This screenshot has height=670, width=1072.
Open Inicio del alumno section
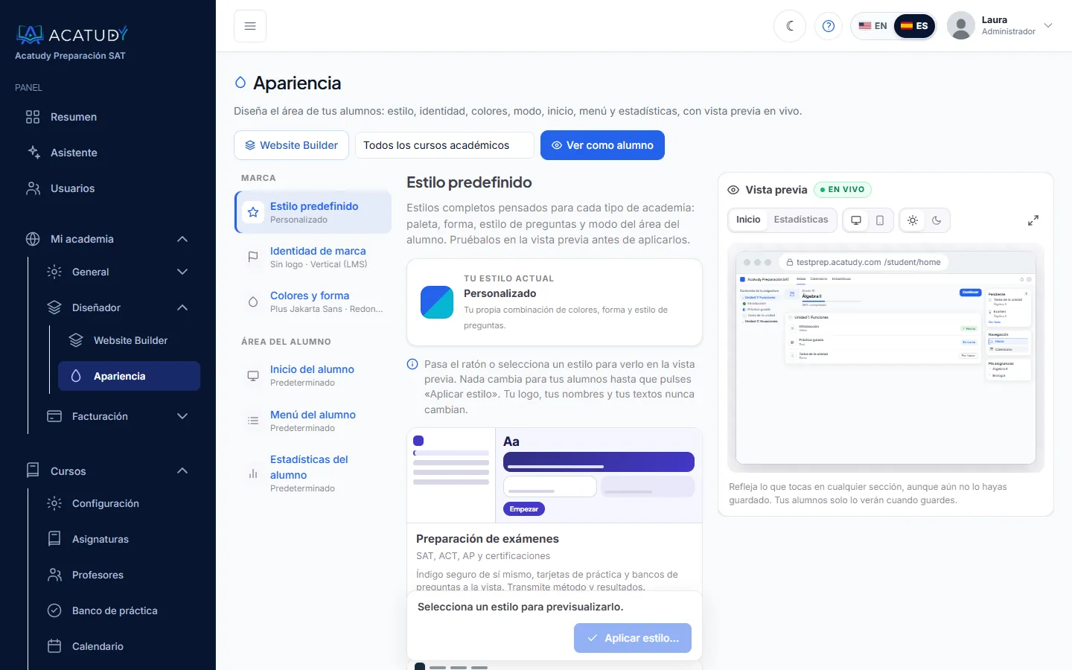click(313, 375)
